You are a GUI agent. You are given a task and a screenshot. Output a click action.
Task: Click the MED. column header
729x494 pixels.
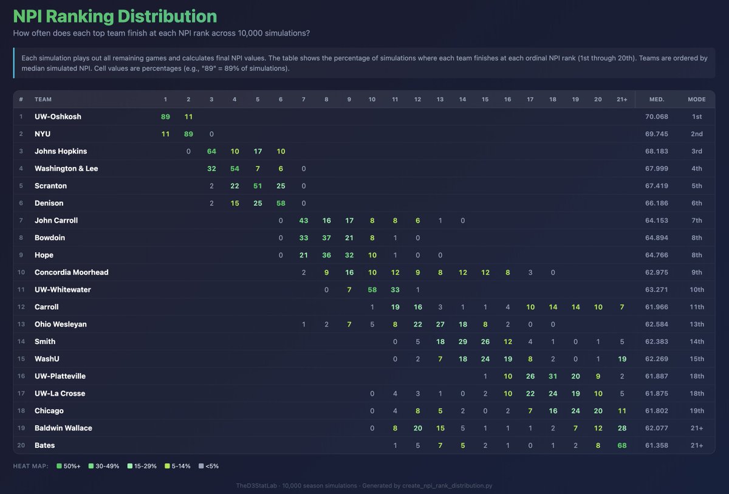pos(657,99)
